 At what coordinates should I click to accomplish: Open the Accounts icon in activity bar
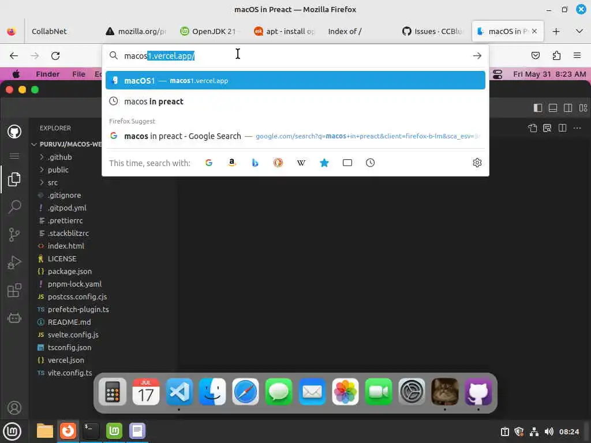[14, 408]
